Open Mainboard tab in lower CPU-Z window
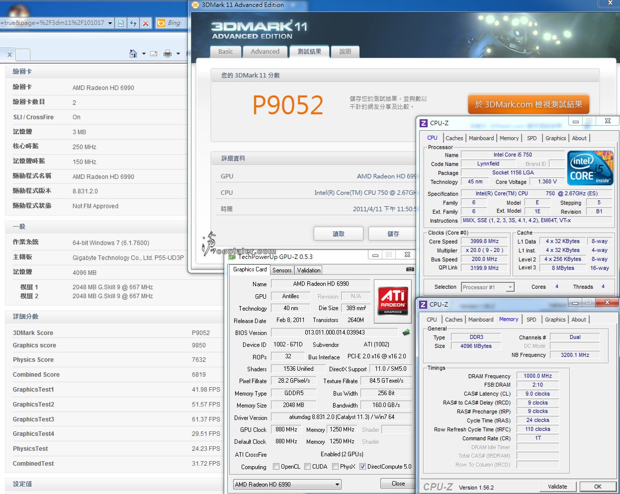620x494 pixels. (481, 320)
